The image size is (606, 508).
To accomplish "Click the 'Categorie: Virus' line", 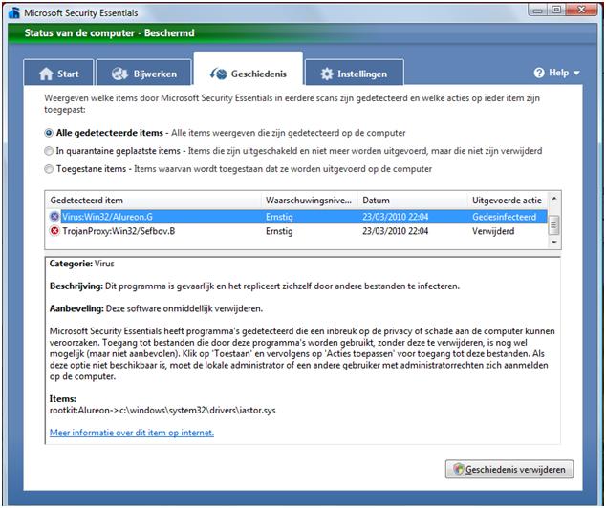I will [81, 264].
